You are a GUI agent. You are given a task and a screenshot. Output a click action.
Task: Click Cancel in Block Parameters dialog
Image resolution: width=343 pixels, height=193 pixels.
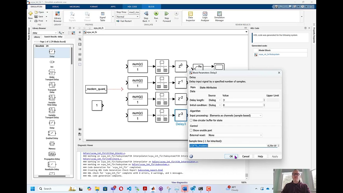tap(245, 156)
